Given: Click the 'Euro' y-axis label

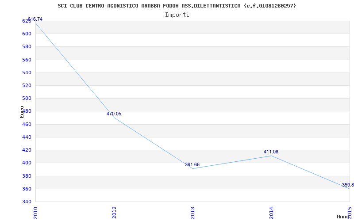Looking at the screenshot, I should (x=22, y=112).
